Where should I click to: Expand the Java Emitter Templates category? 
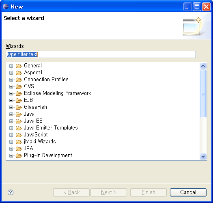coord(11,128)
